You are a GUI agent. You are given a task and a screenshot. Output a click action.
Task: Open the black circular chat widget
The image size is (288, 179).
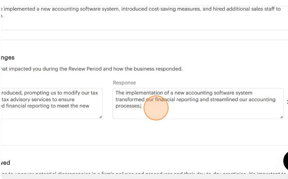pyautogui.click(x=286, y=161)
